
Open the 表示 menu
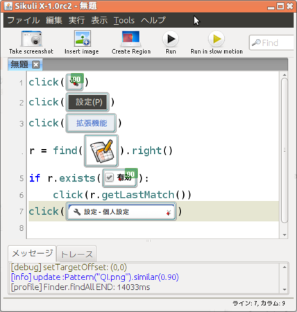(x=99, y=20)
